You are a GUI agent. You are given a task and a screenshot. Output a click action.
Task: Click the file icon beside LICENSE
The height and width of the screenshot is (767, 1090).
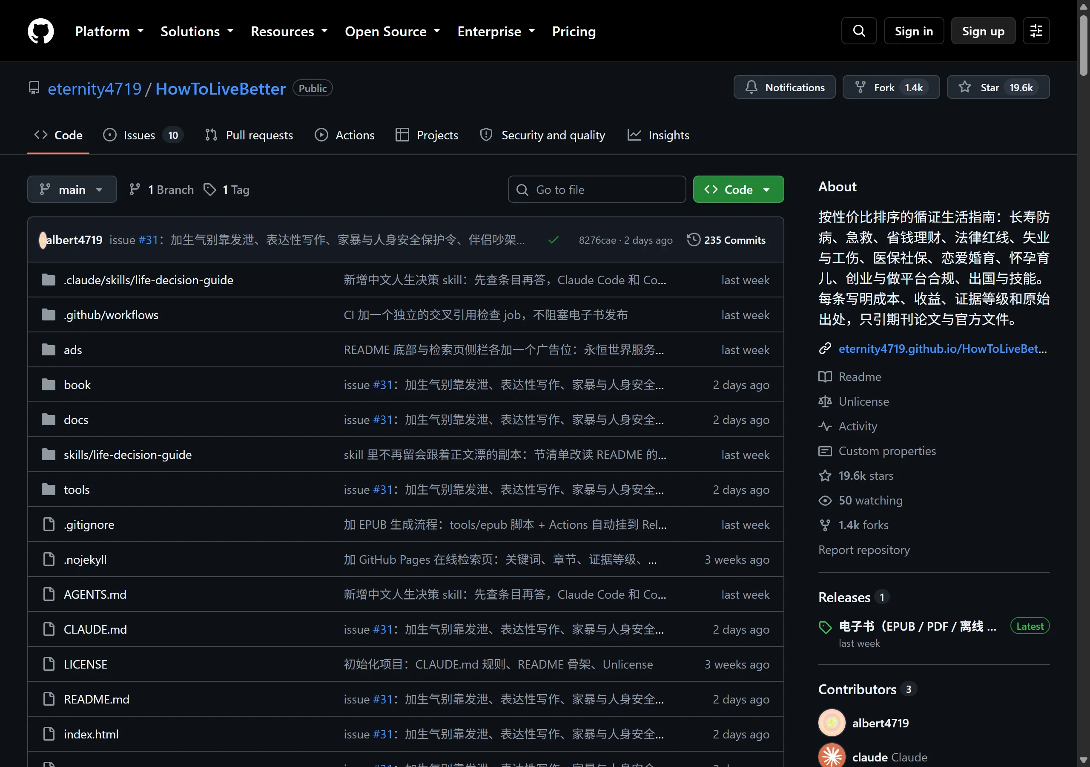[49, 664]
